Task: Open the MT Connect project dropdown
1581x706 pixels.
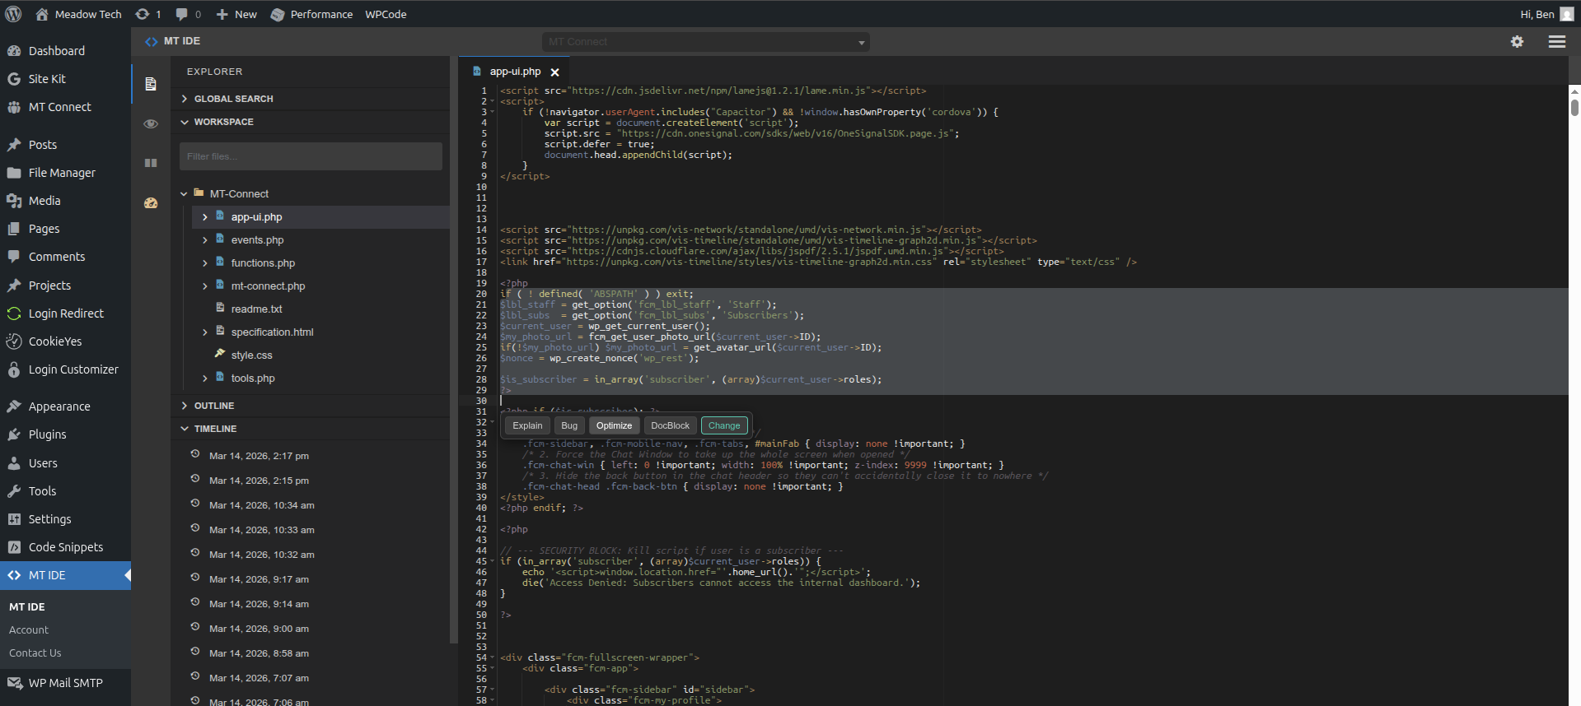Action: (705, 42)
